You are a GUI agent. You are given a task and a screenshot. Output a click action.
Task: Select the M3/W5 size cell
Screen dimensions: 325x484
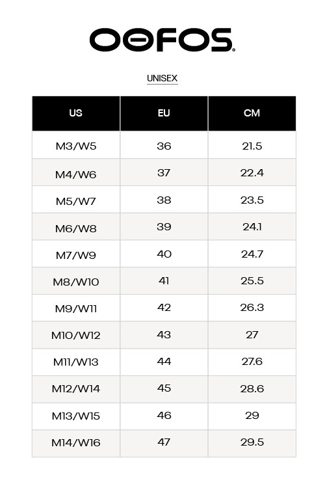click(x=76, y=145)
